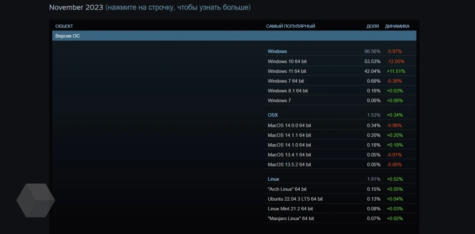Click the gray cube watermark logo
This screenshot has height=234, width=475.
(x=36, y=200)
